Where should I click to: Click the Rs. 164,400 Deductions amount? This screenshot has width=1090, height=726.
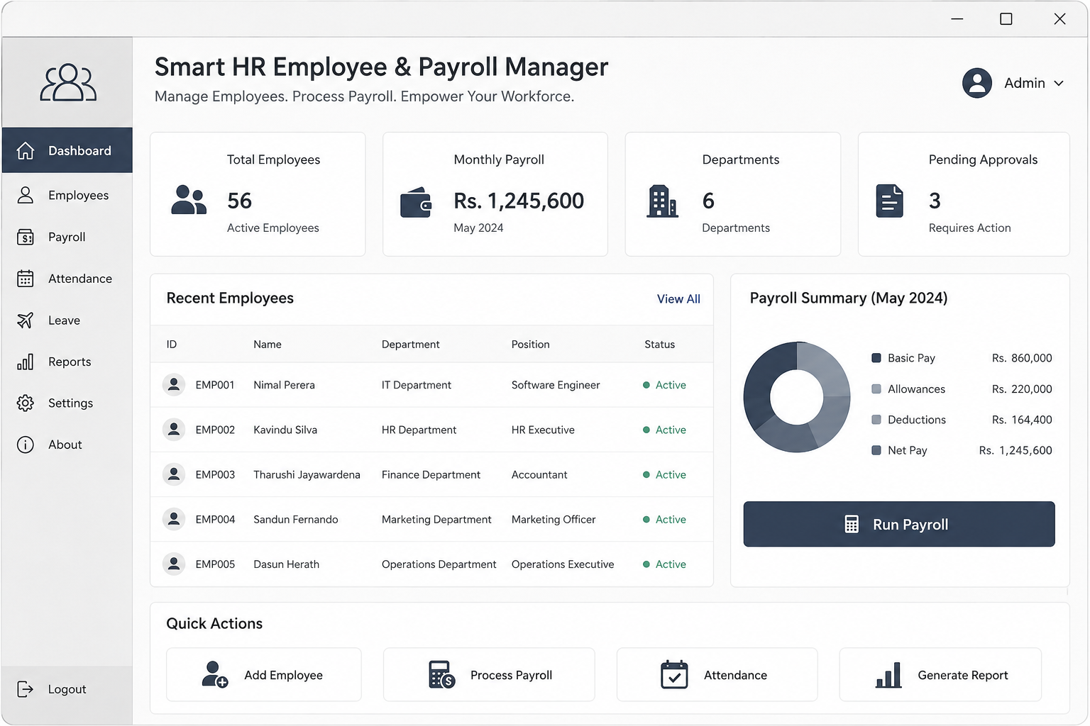coord(1022,420)
